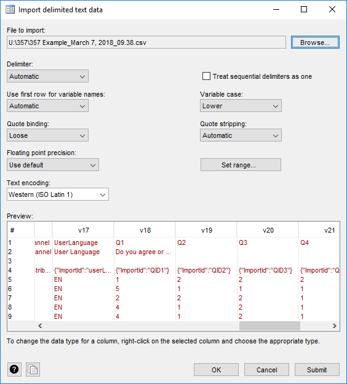Screen dimensions: 347x384
Task: Maximize the import dialog window
Action: coord(304,10)
